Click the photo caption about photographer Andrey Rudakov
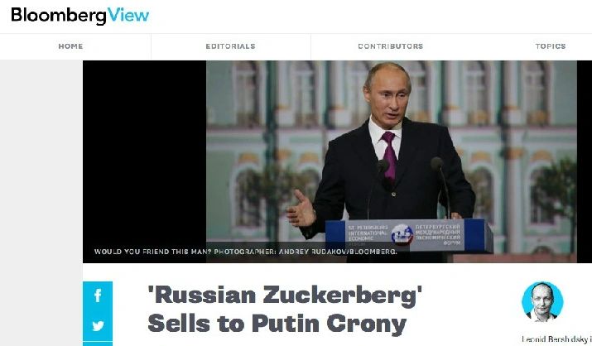 pos(245,252)
